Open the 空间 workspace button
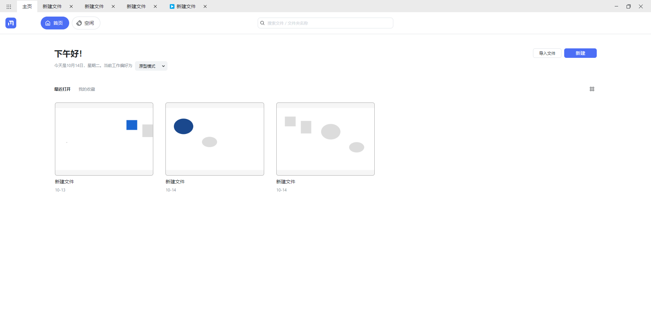This screenshot has width=651, height=319. tap(86, 23)
